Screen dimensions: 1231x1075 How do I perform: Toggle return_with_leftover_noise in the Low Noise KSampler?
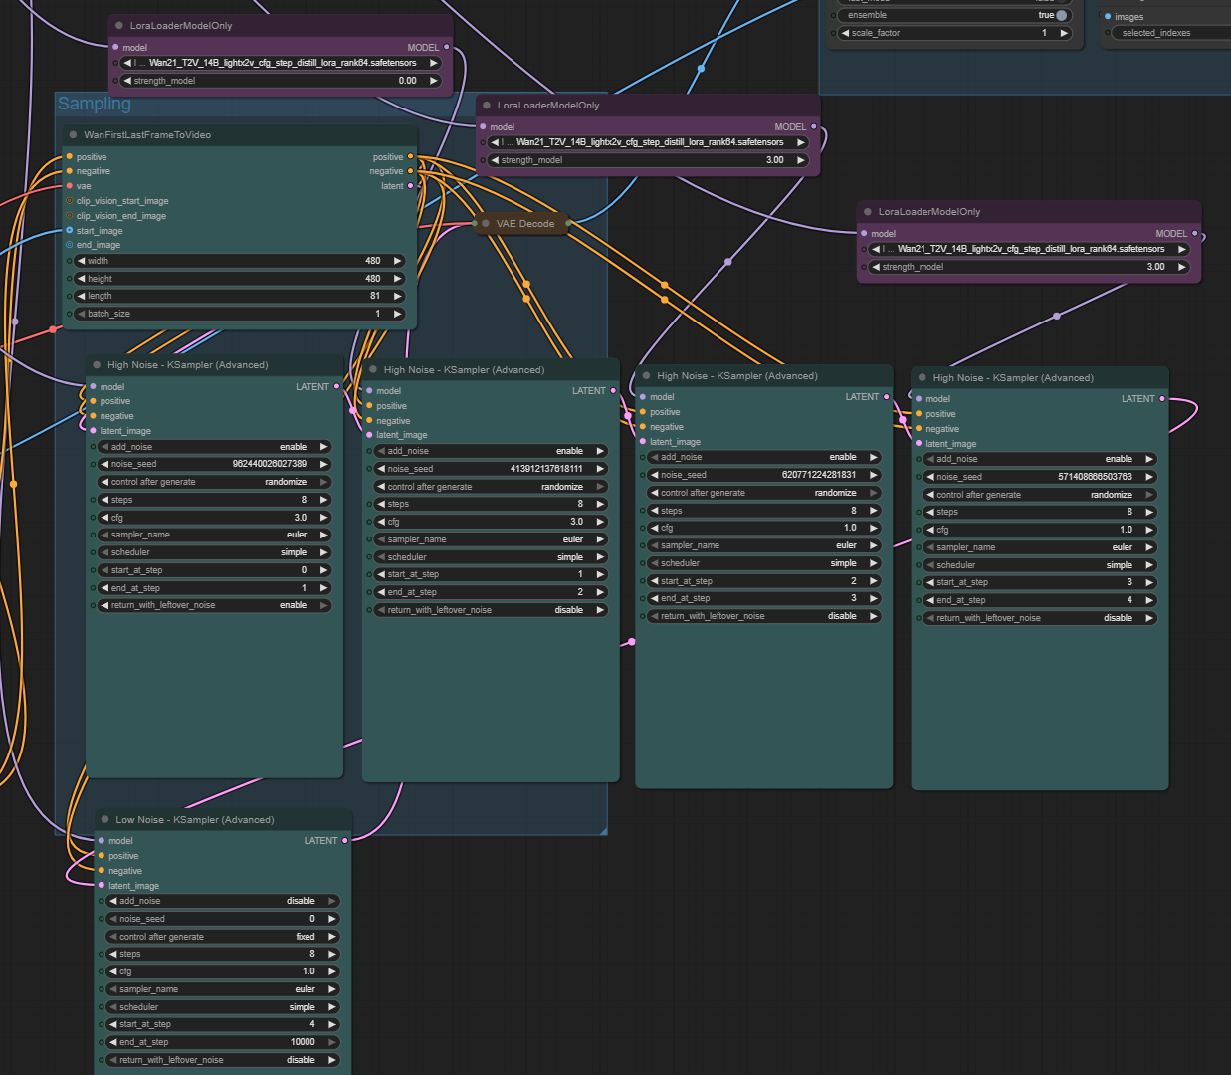[x=222, y=1060]
